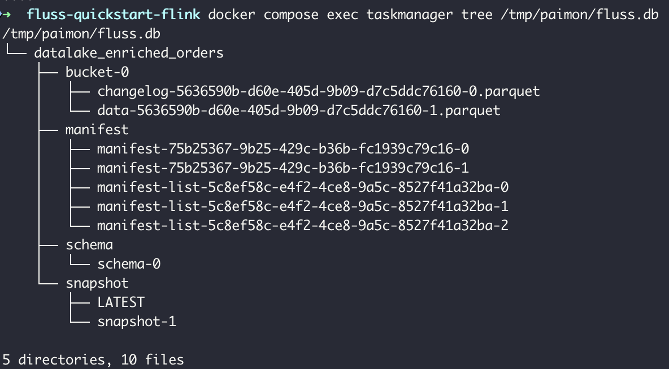
Task: Click the schema-0 file entry
Action: 129,263
